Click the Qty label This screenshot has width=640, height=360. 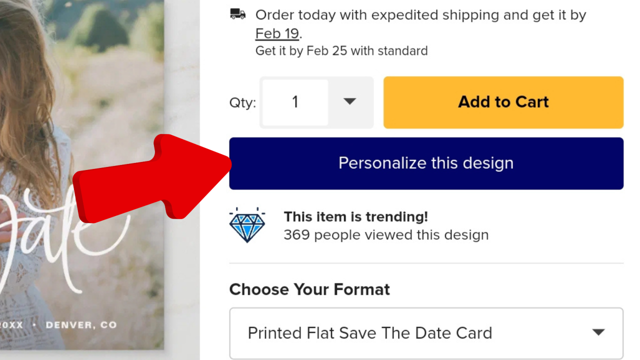[x=242, y=102]
